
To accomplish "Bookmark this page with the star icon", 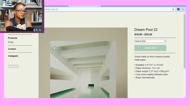I will pos(173,9).
